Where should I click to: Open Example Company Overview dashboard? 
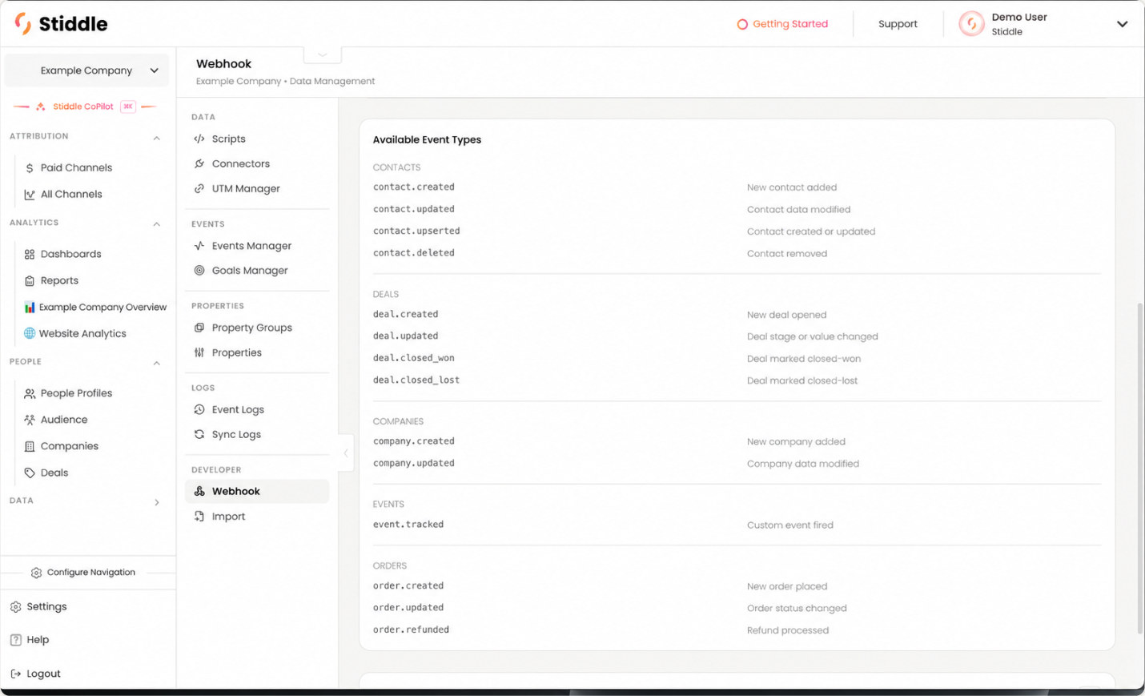click(x=95, y=307)
